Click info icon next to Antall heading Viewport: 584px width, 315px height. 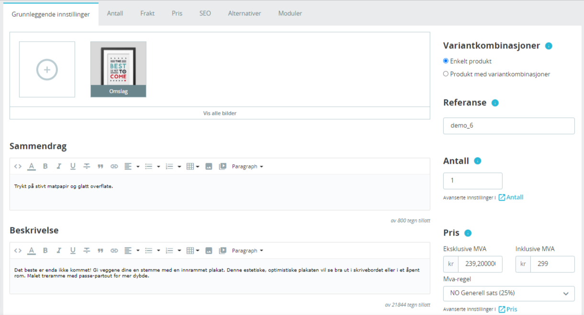click(477, 161)
